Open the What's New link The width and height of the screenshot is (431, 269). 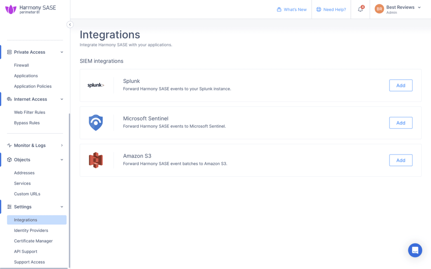(x=292, y=9)
